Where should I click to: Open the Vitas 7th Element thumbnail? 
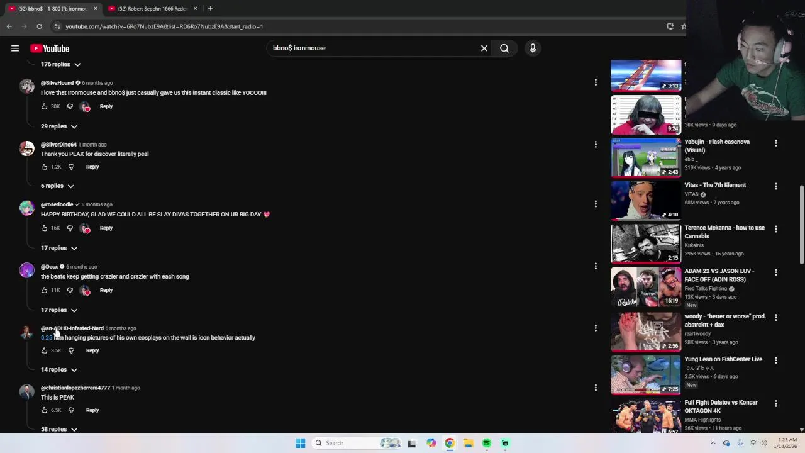(646, 200)
